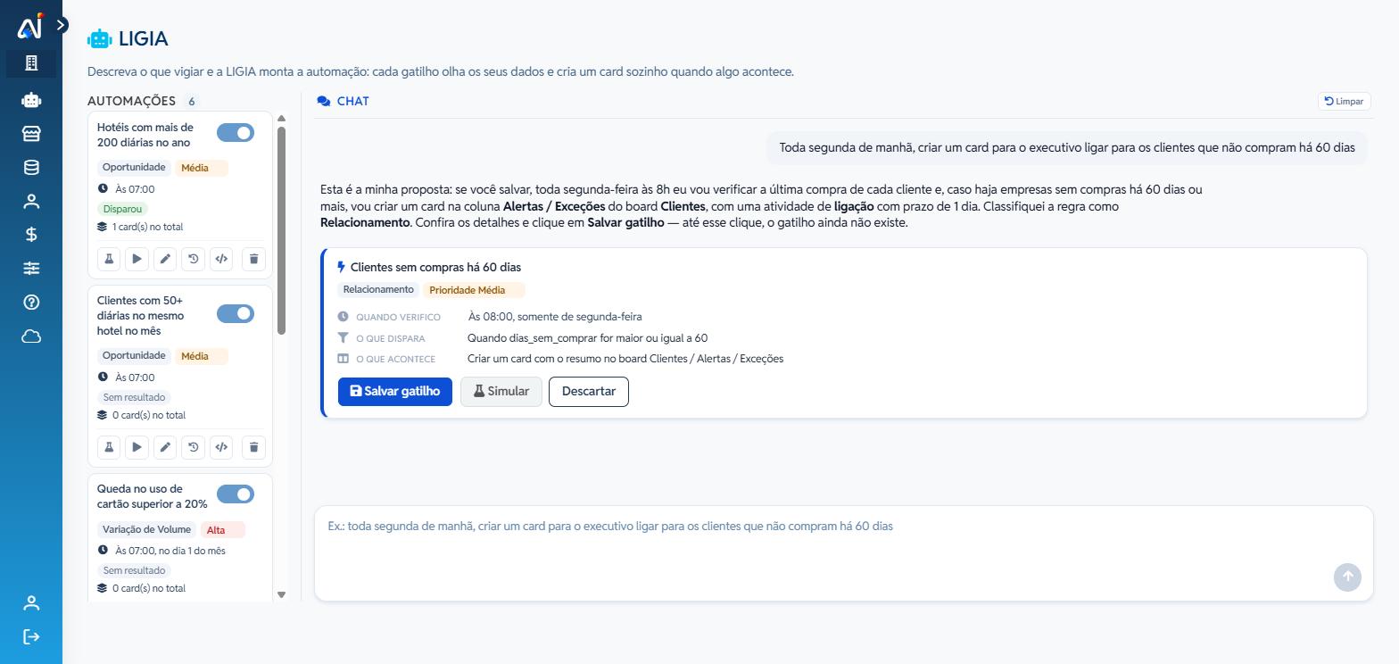Expand the sidebar with the chevron arrow
The width and height of the screenshot is (1399, 664).
(61, 25)
